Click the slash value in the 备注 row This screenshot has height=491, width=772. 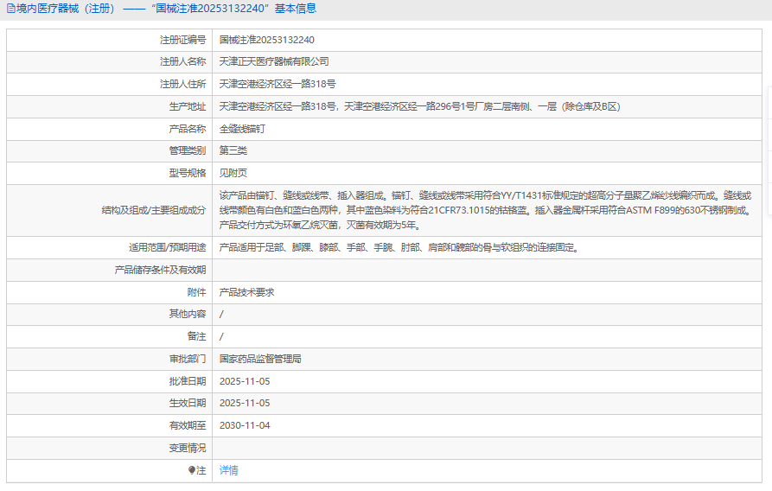coord(221,336)
